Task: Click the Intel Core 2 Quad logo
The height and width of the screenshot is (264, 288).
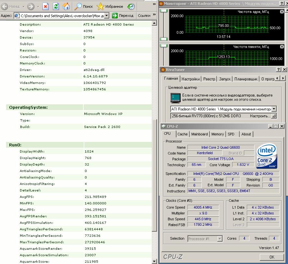Action: 267,156
